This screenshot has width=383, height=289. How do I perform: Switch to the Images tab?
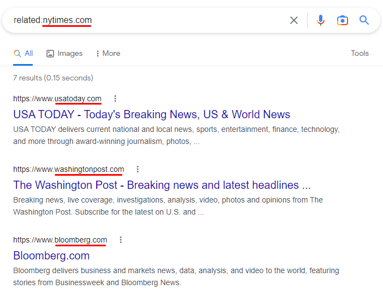click(64, 53)
